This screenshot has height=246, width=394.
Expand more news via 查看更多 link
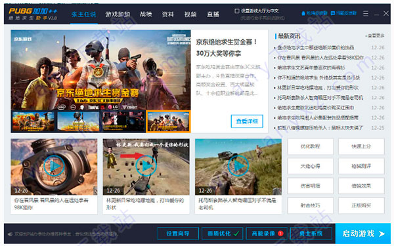[375, 36]
